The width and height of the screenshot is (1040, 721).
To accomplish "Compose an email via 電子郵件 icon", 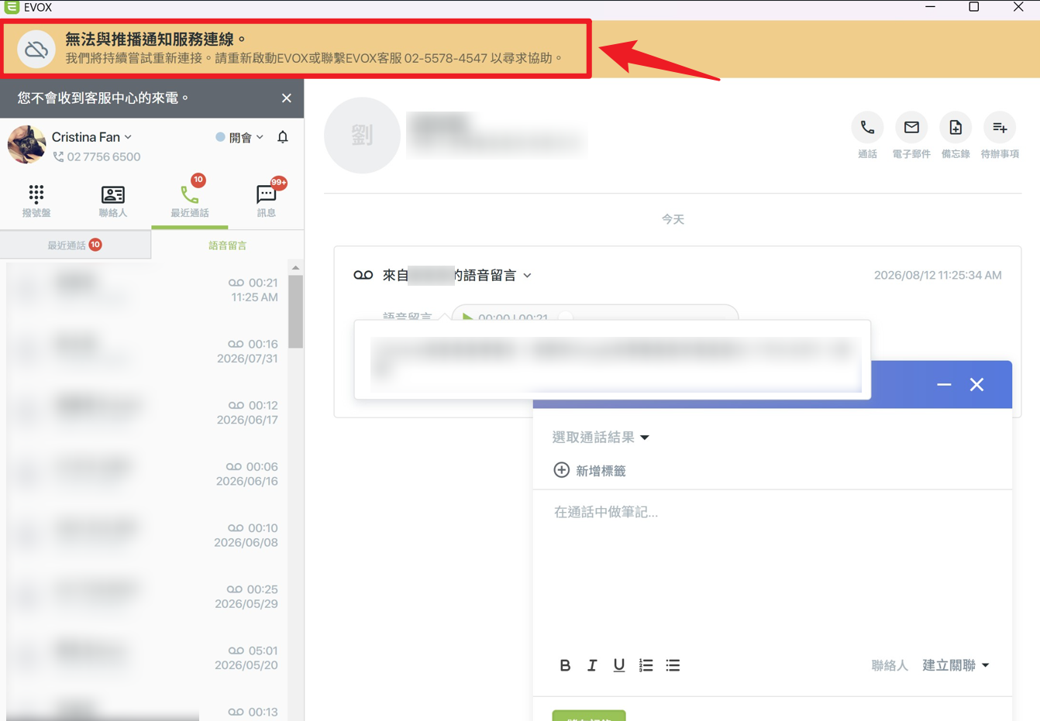I will [911, 128].
